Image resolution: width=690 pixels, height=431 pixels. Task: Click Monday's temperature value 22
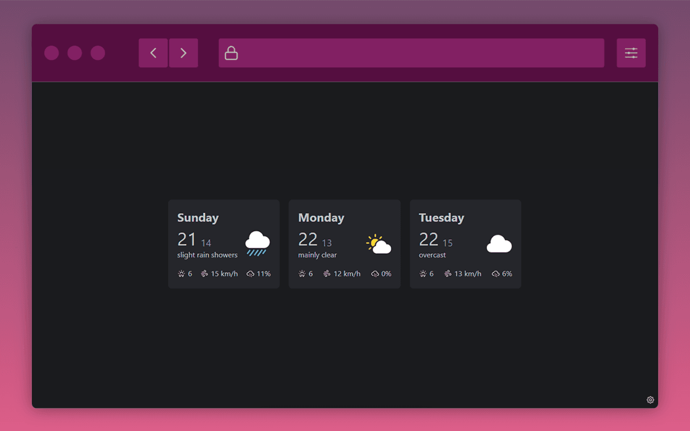(x=307, y=239)
